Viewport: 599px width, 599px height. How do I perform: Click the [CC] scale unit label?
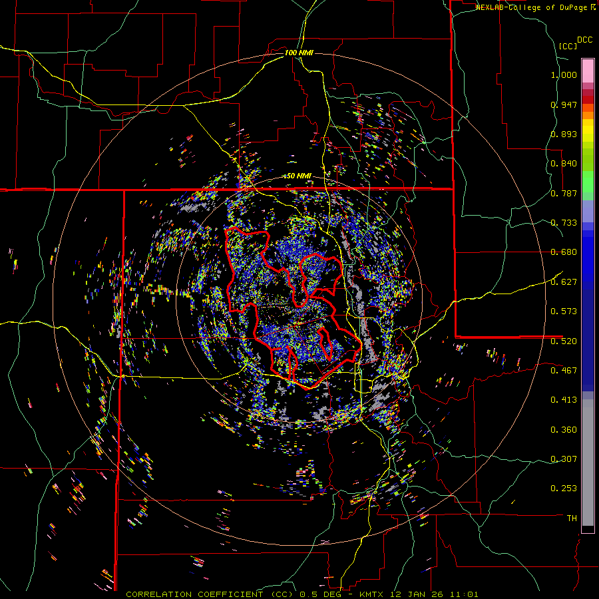(568, 46)
